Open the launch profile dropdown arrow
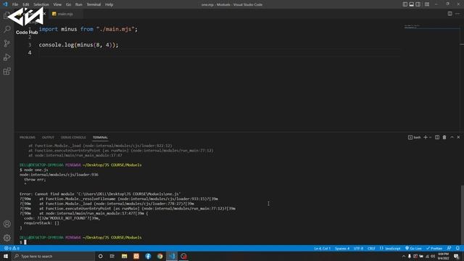 [x=431, y=137]
